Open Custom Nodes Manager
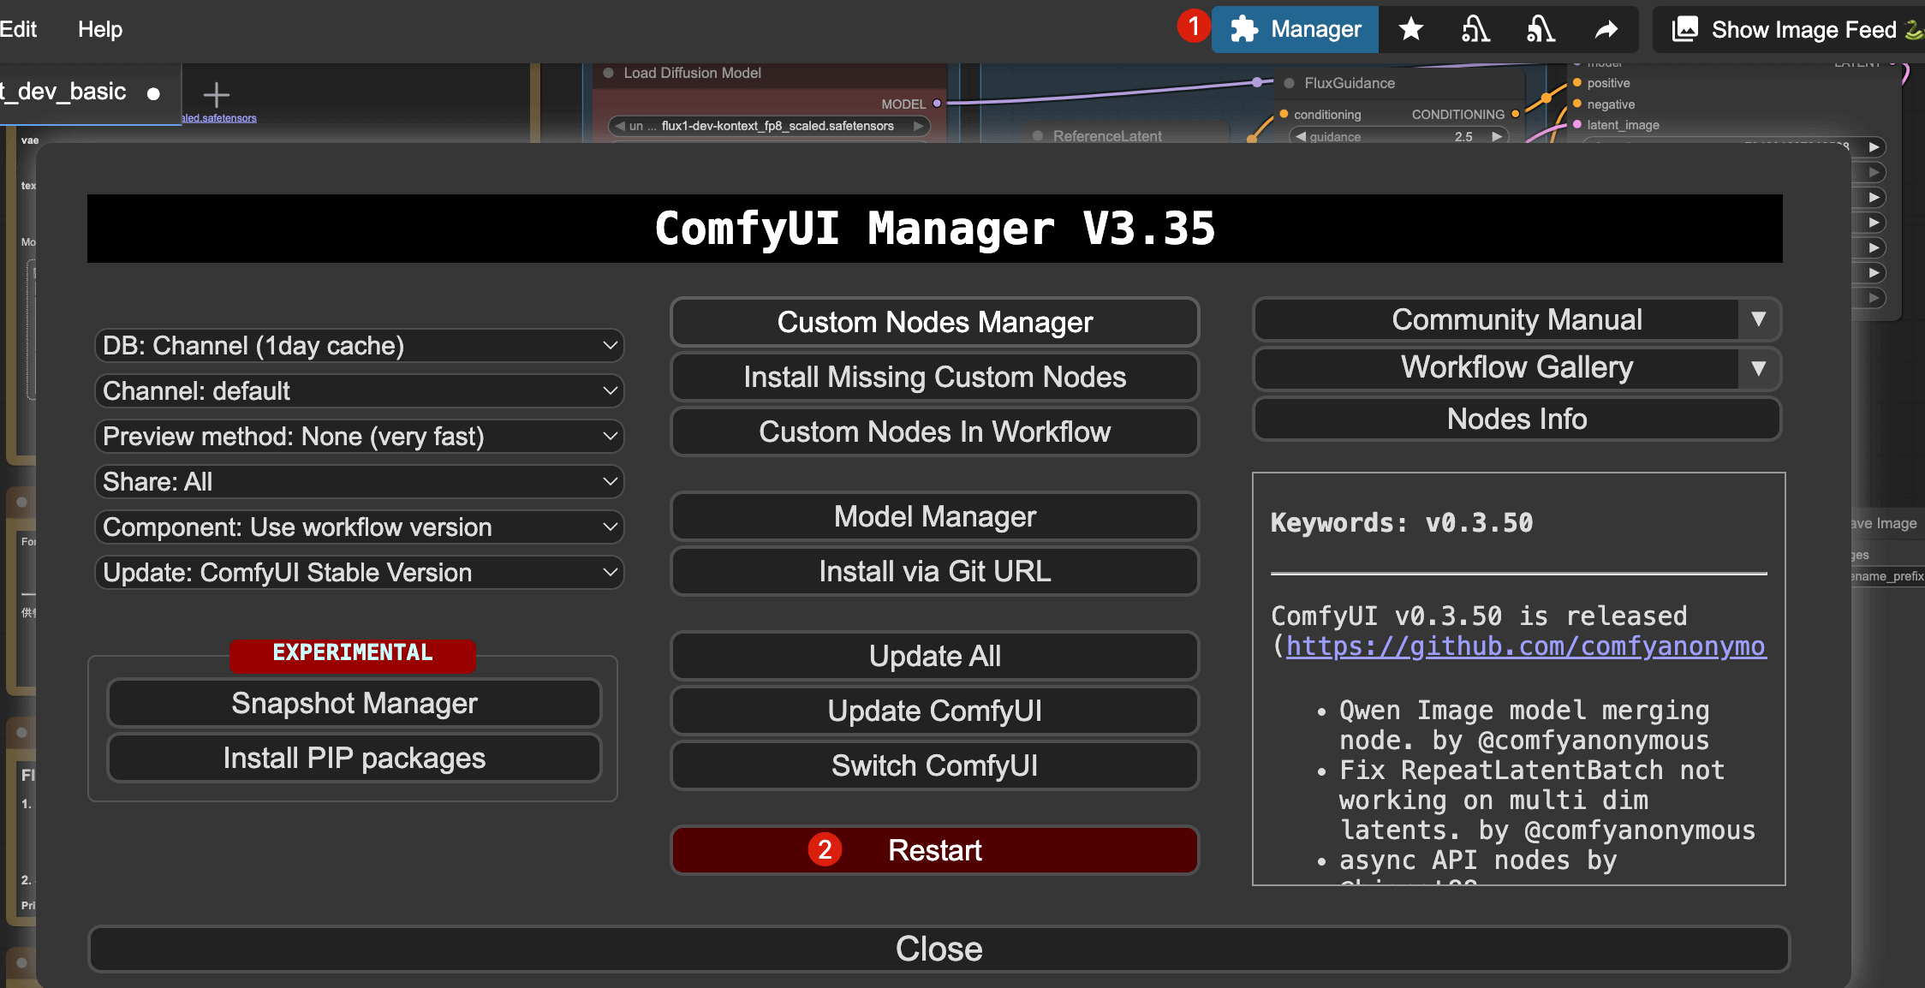1925x988 pixels. tap(935, 322)
